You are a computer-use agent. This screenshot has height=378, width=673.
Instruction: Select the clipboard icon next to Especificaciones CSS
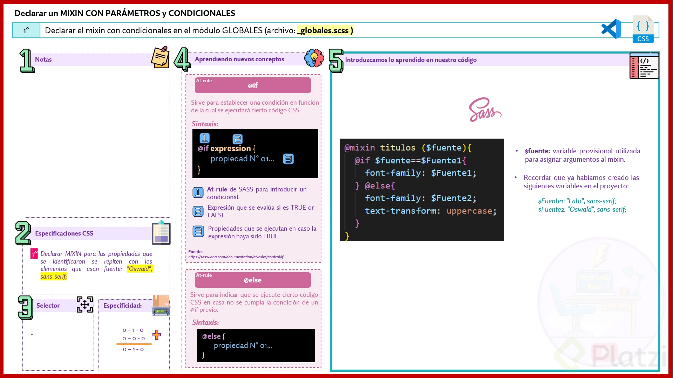pyautogui.click(x=161, y=233)
